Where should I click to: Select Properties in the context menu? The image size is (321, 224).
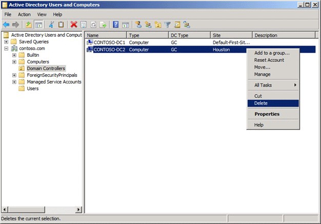pos(267,114)
